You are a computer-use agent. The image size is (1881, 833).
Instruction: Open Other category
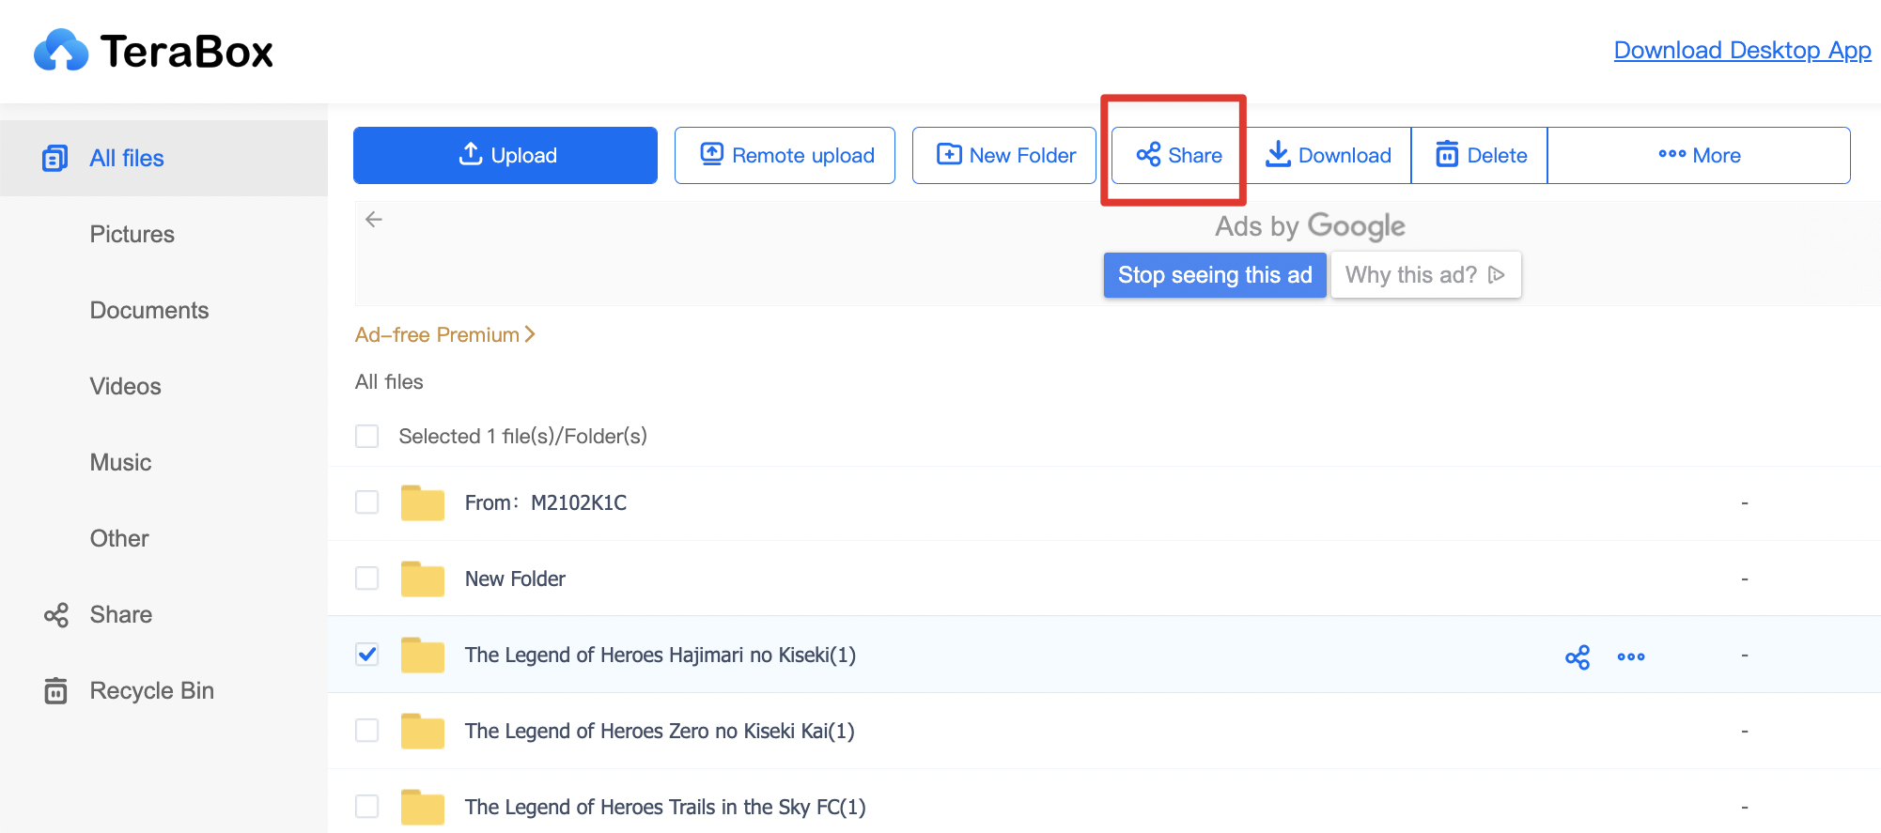tap(119, 538)
